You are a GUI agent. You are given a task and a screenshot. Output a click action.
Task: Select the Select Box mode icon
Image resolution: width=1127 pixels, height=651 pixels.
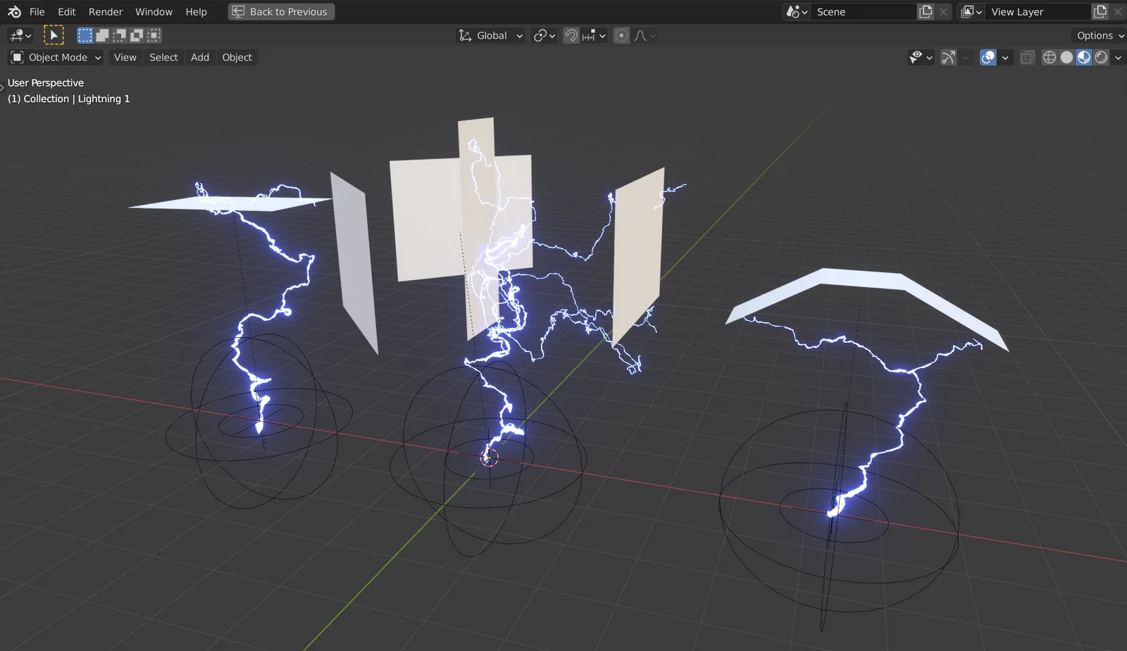(x=85, y=34)
